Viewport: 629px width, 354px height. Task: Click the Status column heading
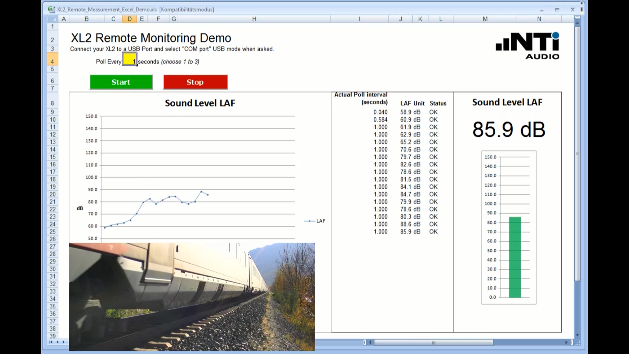pyautogui.click(x=438, y=103)
